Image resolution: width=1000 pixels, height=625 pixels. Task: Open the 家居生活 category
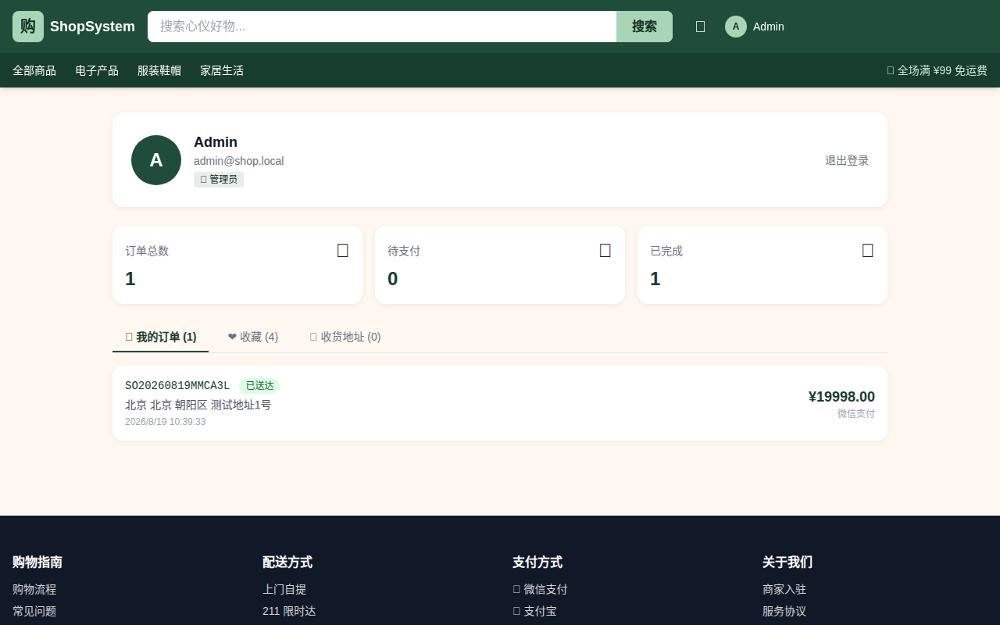point(222,70)
